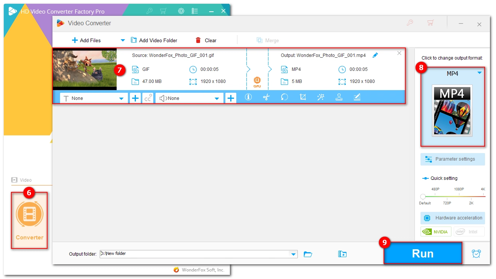Open the output video folder icon

click(342, 254)
